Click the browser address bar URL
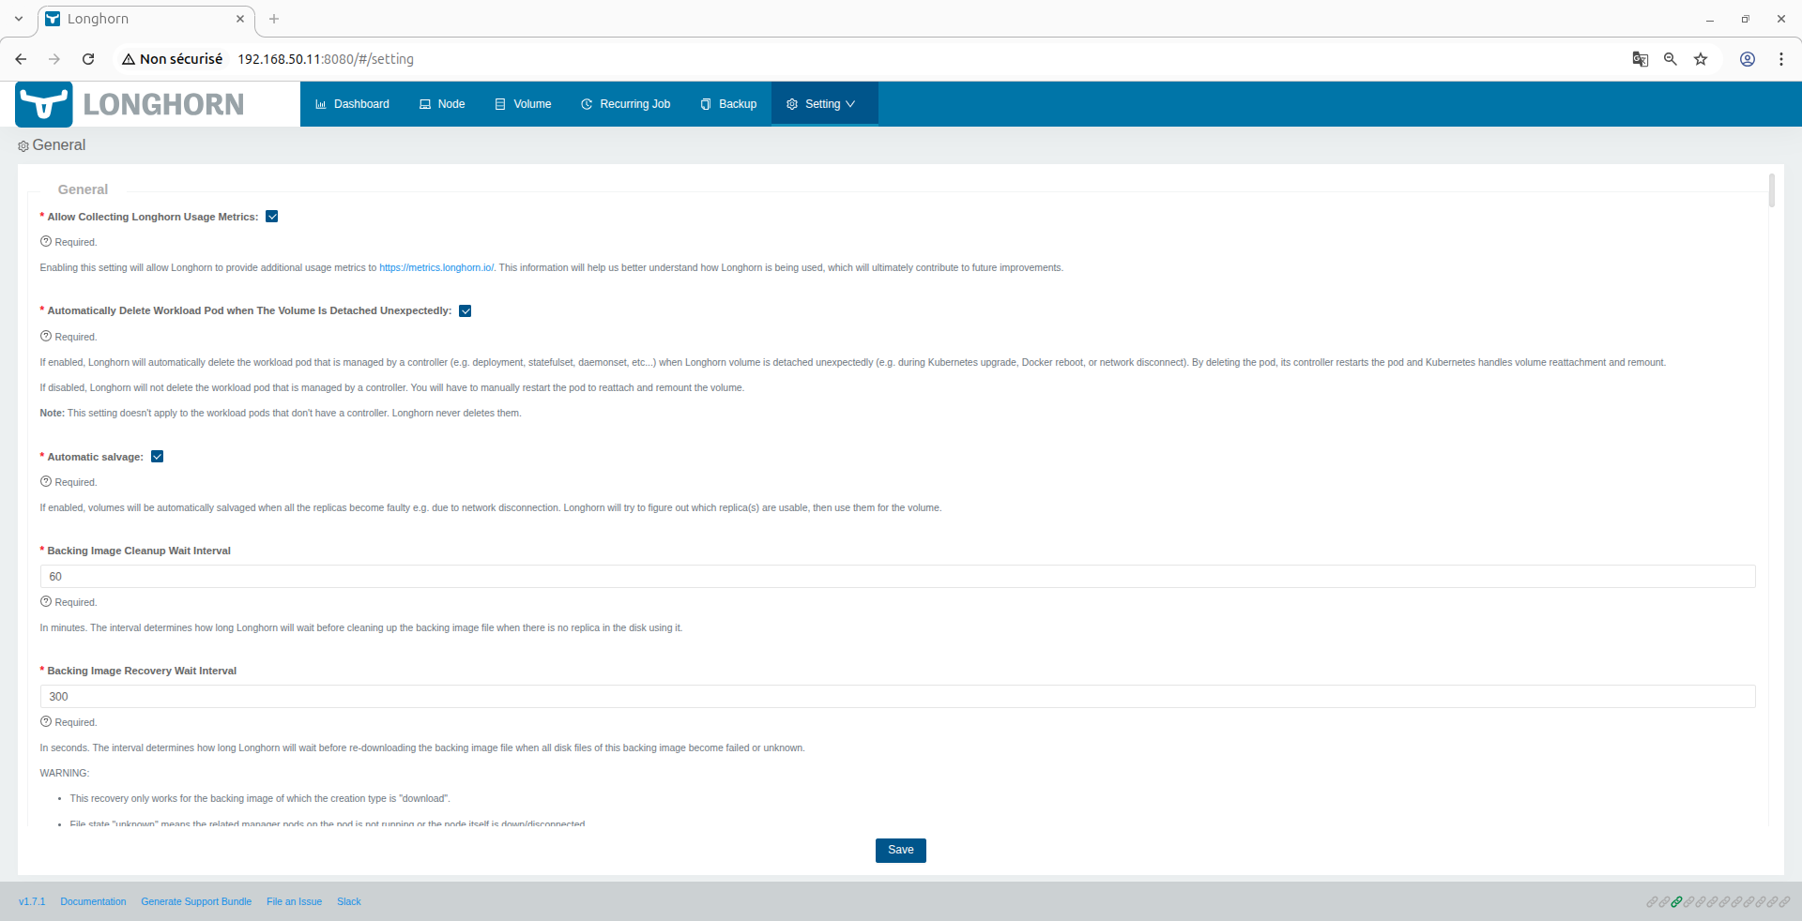This screenshot has width=1802, height=921. (x=326, y=59)
